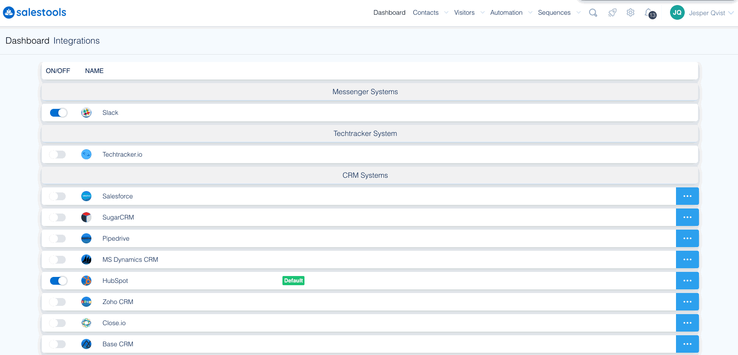Enable the Salesforce toggle
Image resolution: width=738 pixels, height=355 pixels.
point(57,196)
